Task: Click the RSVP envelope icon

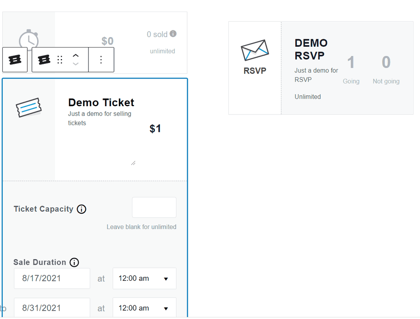Action: tap(255, 50)
